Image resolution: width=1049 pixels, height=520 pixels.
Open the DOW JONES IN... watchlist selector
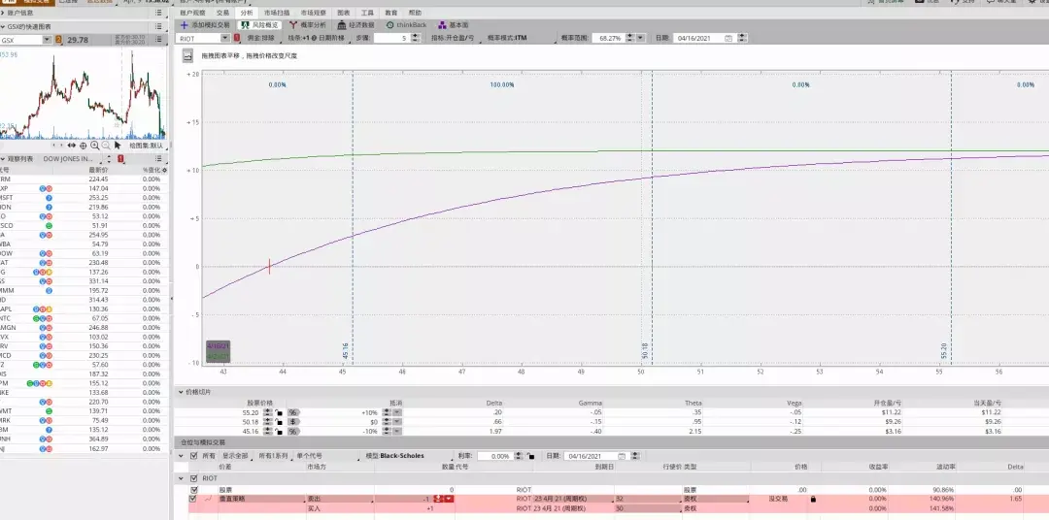[x=74, y=159]
